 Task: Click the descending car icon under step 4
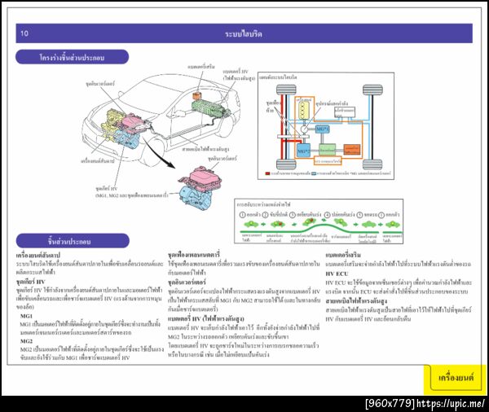coord(340,222)
